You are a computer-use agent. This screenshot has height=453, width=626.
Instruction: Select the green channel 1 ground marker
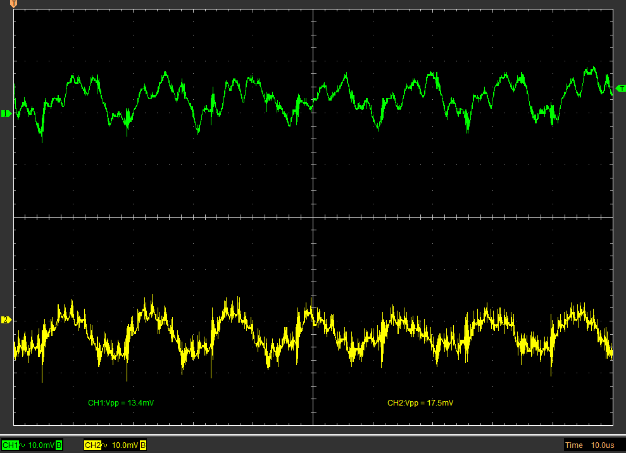point(6,114)
